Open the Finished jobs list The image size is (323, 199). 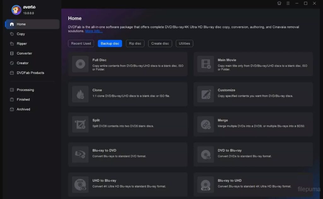click(x=23, y=99)
